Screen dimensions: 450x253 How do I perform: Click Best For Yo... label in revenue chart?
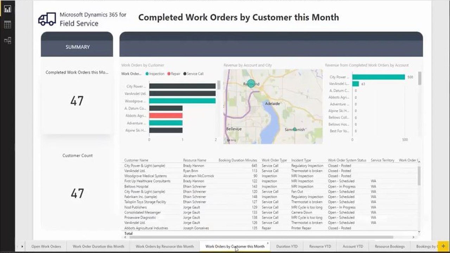pos(339,131)
